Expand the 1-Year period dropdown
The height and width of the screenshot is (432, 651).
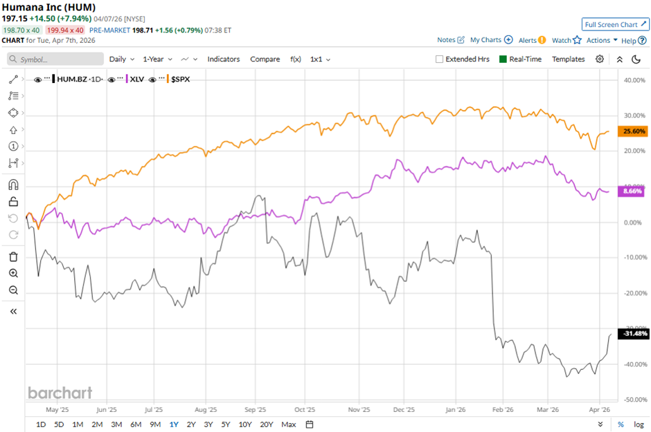[x=158, y=59]
